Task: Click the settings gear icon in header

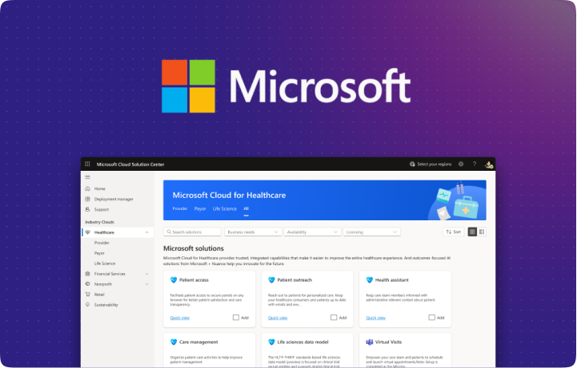Action: [461, 164]
